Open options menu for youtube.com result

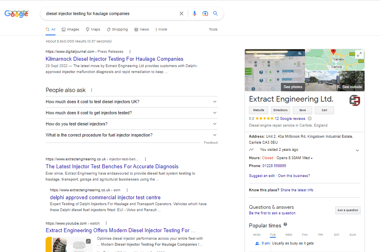(106, 223)
